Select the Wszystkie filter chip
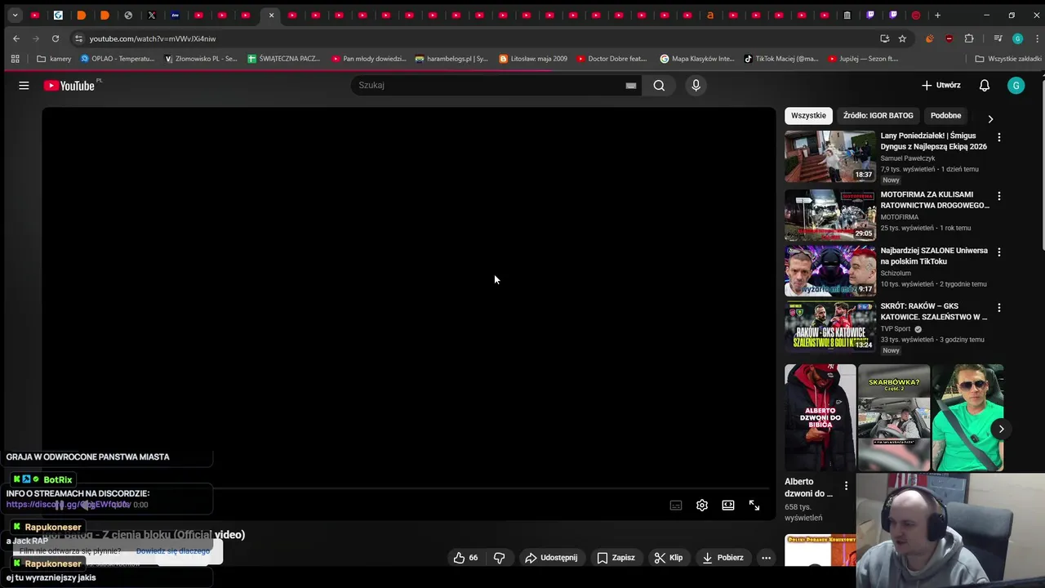The width and height of the screenshot is (1045, 588). pos(808,115)
